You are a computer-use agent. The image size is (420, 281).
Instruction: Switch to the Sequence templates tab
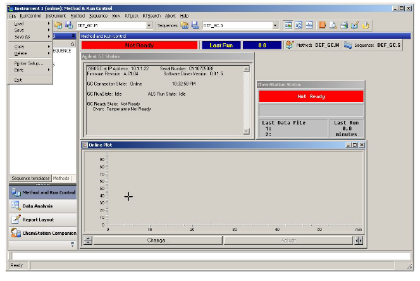tap(30, 178)
